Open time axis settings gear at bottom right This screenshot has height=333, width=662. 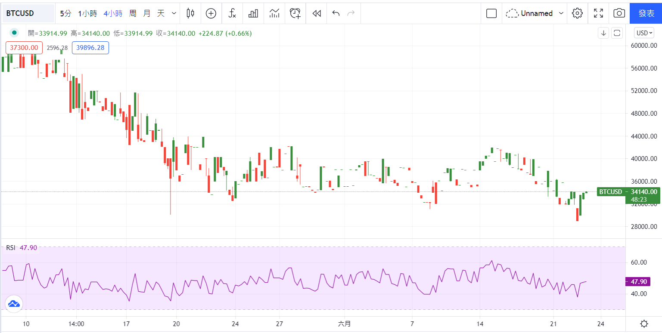[x=644, y=324]
